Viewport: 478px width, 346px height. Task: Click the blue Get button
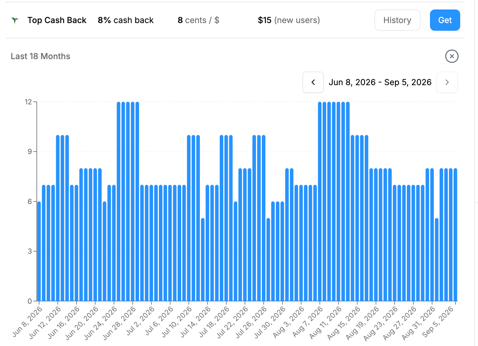click(x=445, y=20)
